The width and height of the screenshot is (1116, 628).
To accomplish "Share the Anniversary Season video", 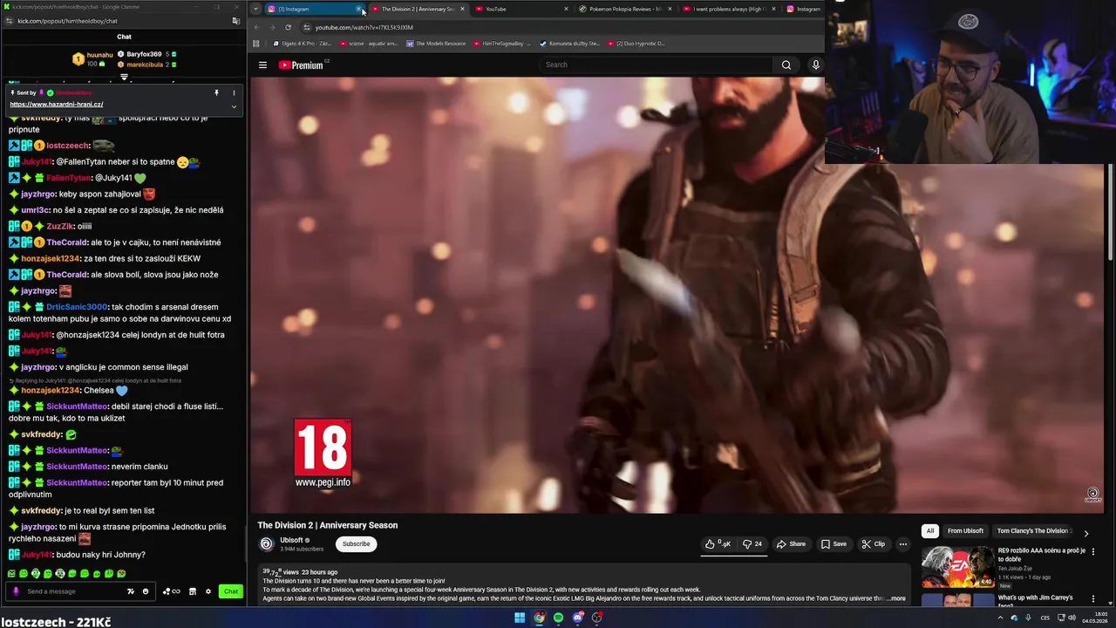I will tap(792, 544).
